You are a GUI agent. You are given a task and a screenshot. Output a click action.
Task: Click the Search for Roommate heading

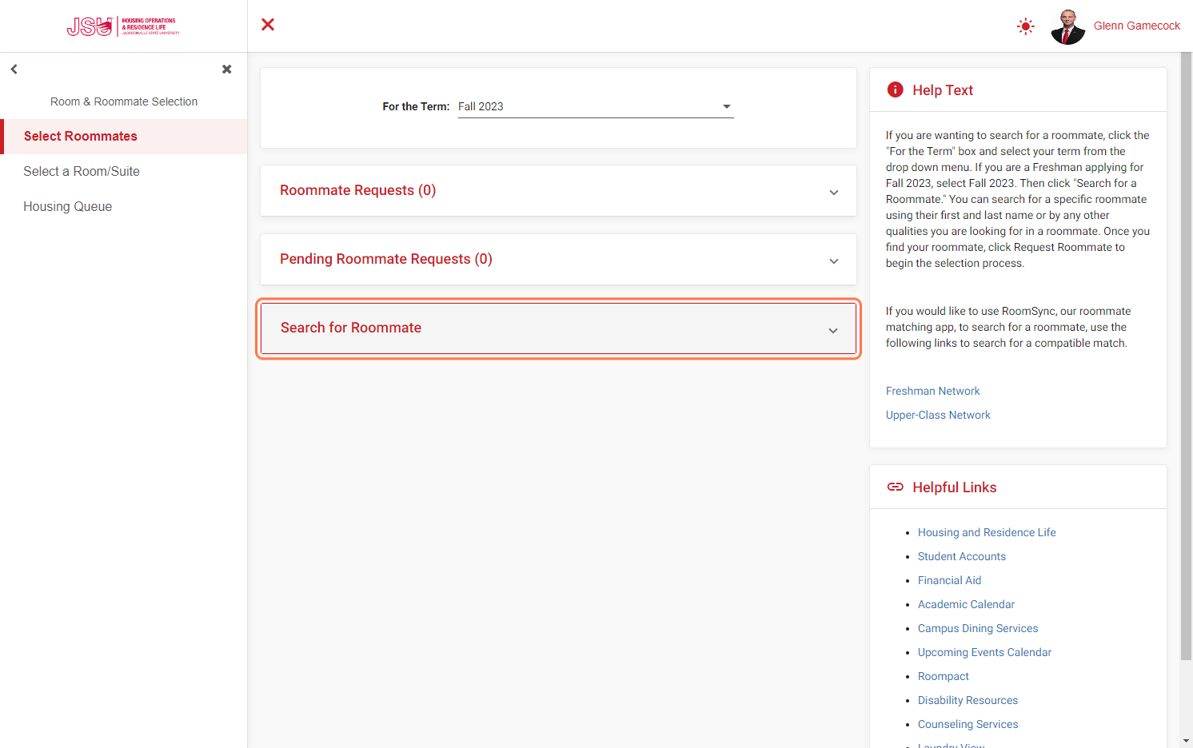tap(351, 328)
